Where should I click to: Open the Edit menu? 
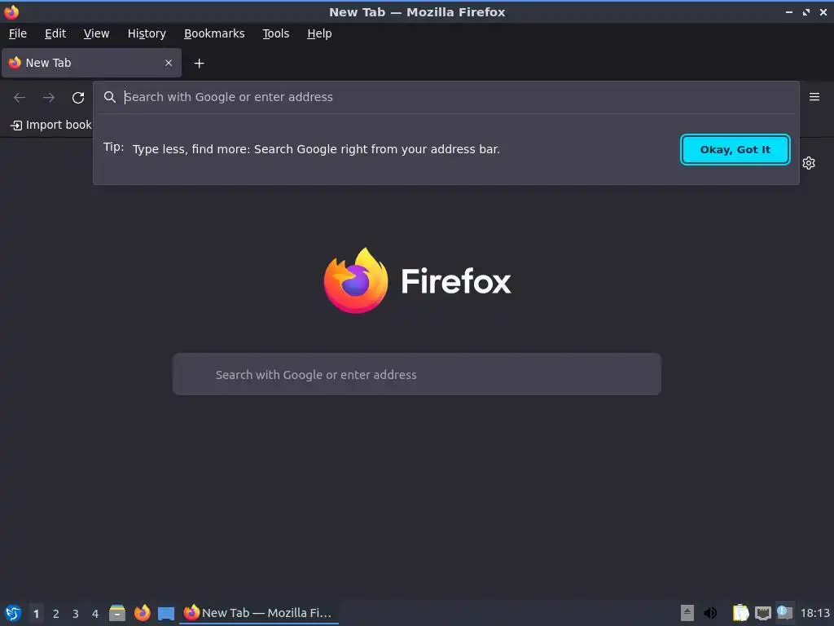[x=55, y=33]
